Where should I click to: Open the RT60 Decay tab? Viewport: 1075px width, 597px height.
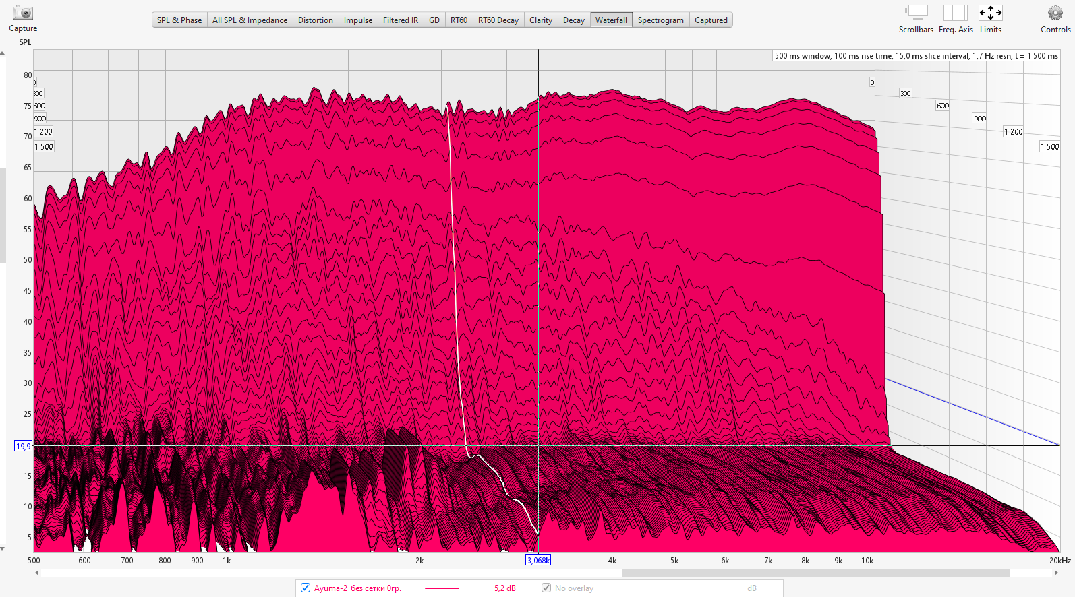[498, 20]
